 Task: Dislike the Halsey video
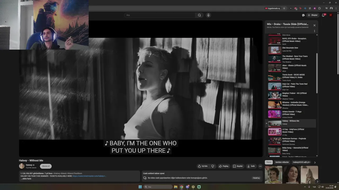[213, 166]
